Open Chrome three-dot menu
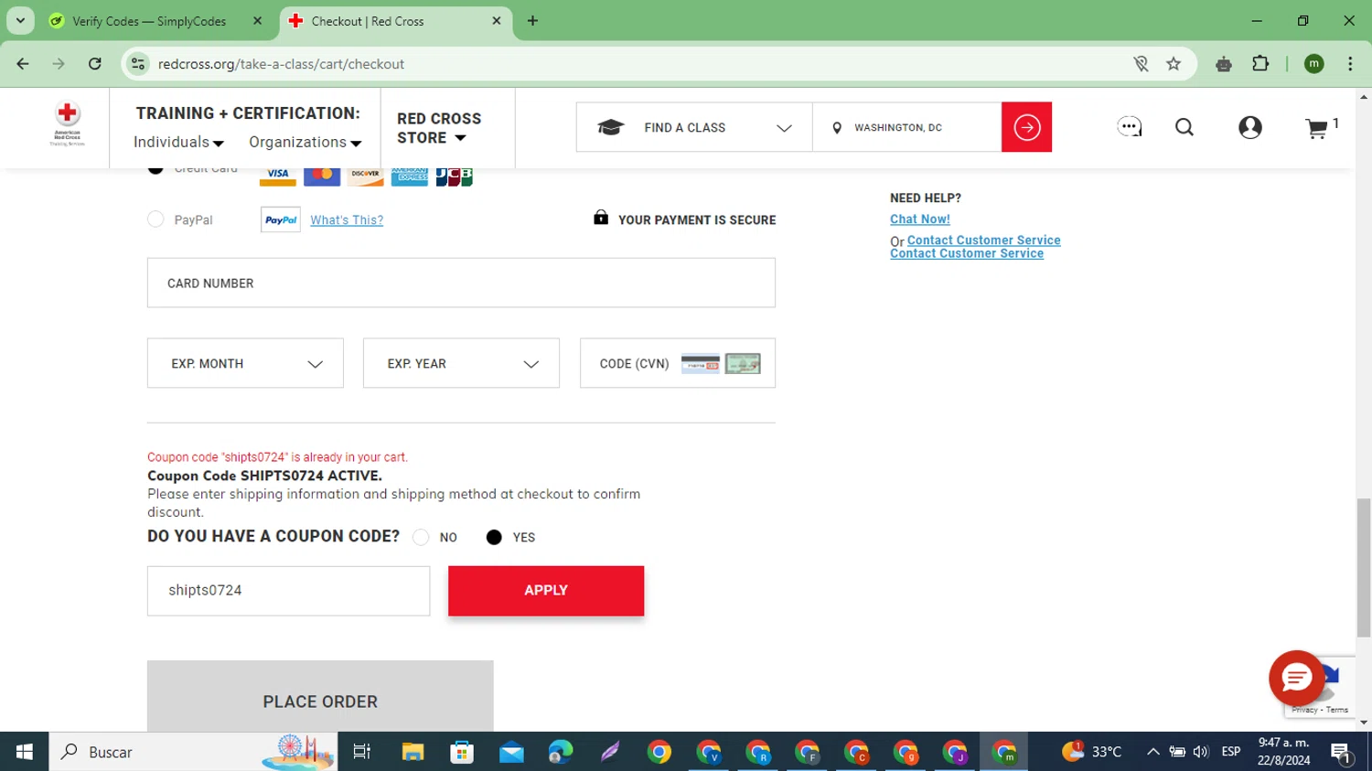The height and width of the screenshot is (771, 1372). (1350, 64)
